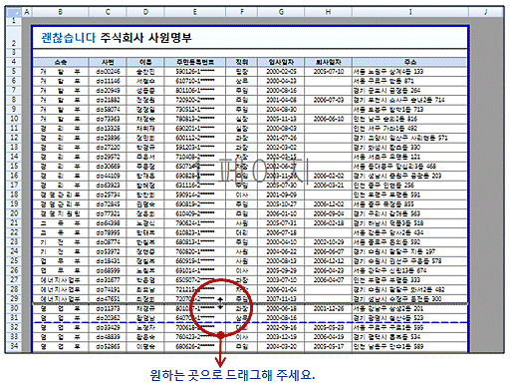The height and width of the screenshot is (387, 511).
Task: Click resignation date cell '2006-06-10'
Action: click(328, 119)
